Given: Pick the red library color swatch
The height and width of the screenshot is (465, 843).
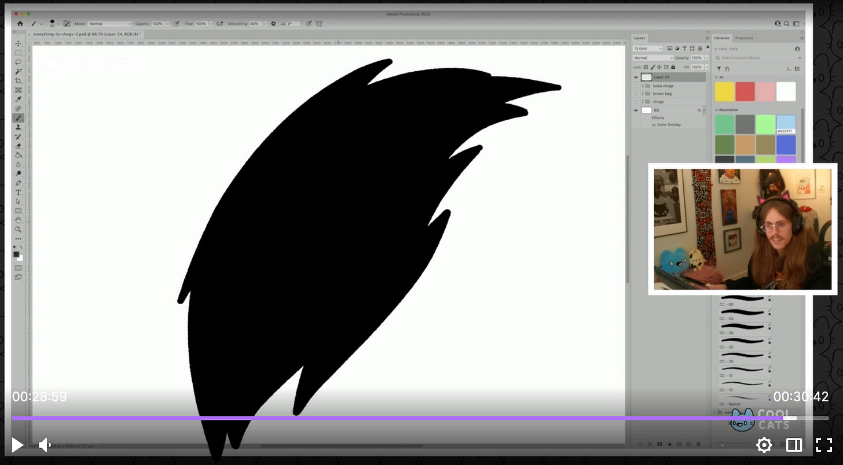Looking at the screenshot, I should click(745, 91).
